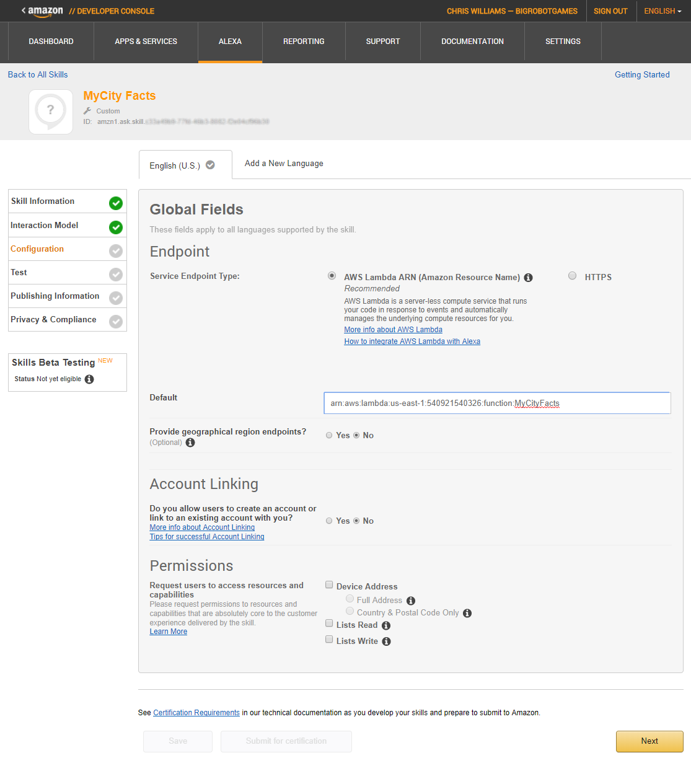Click the MyCity Facts skill placeholder icon
Viewport: 691px width, 758px height.
(x=51, y=112)
